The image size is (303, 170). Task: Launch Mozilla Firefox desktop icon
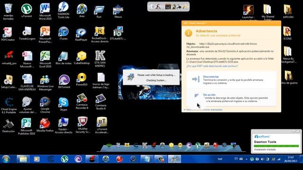coord(45,123)
